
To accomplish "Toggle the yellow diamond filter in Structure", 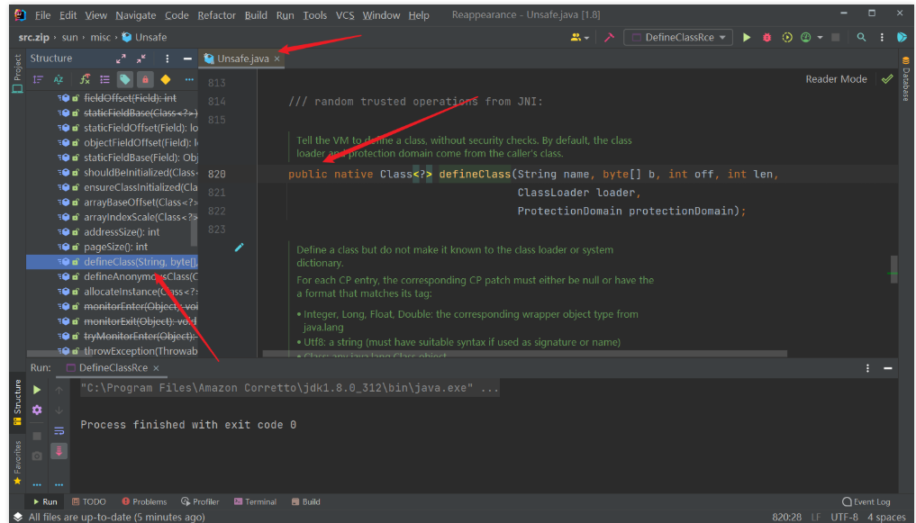I will tap(166, 79).
